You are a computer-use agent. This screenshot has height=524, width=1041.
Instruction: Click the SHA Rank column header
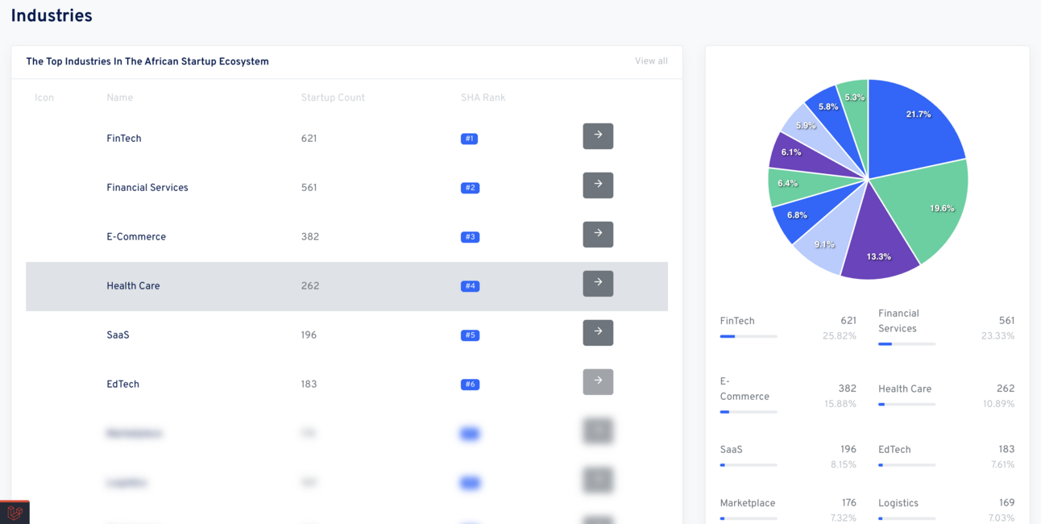point(483,98)
